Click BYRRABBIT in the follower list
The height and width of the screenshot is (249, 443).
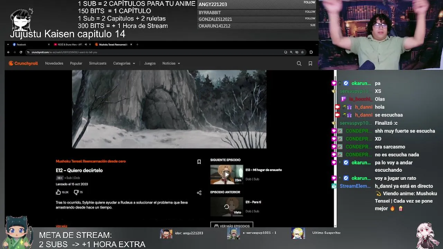210,12
